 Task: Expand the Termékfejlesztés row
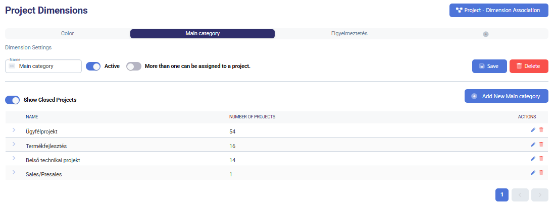14,145
